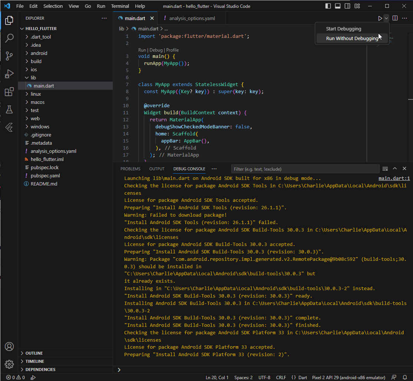Toggle the secondary side bar layout icon
This screenshot has width=413, height=381.
tap(347, 6)
